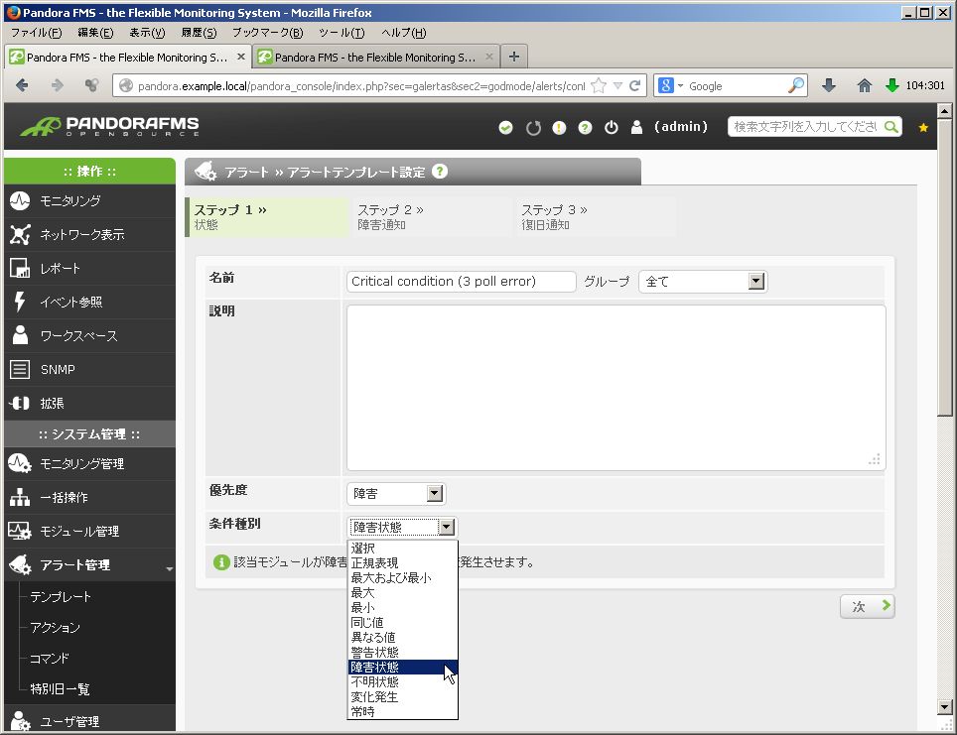Open the 編集 menu
The height and width of the screenshot is (735, 957).
[x=96, y=33]
